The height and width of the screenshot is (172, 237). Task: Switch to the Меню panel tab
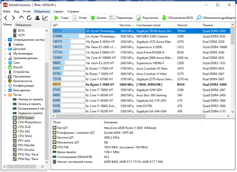pos(8,24)
